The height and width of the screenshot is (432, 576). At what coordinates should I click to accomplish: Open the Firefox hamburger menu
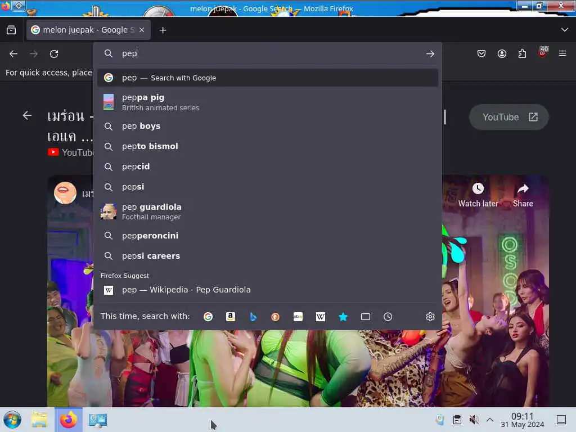[562, 53]
